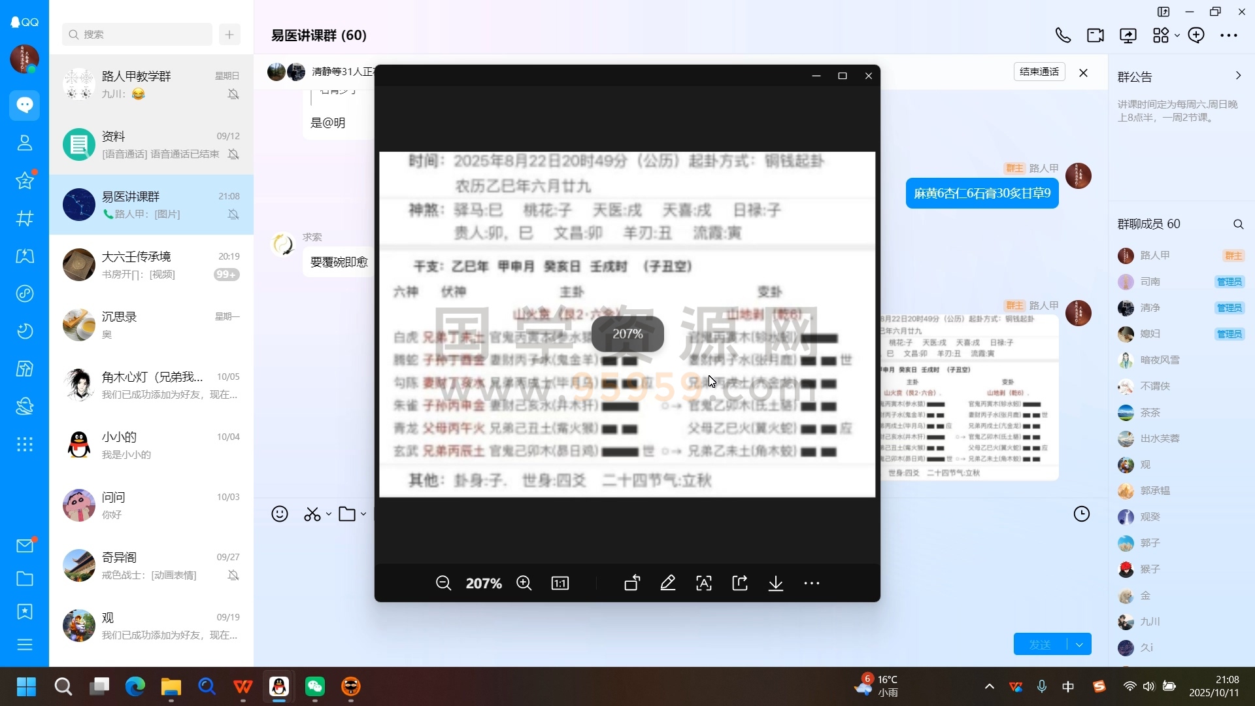Open the hexagram image thumbnail in chat
1255x706 pixels.
coord(970,397)
